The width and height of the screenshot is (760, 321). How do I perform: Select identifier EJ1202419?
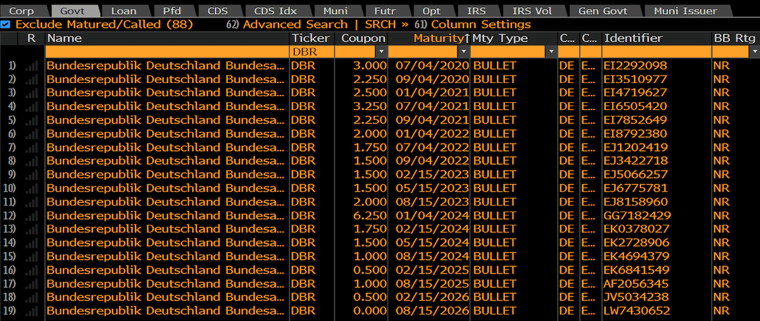tap(635, 148)
